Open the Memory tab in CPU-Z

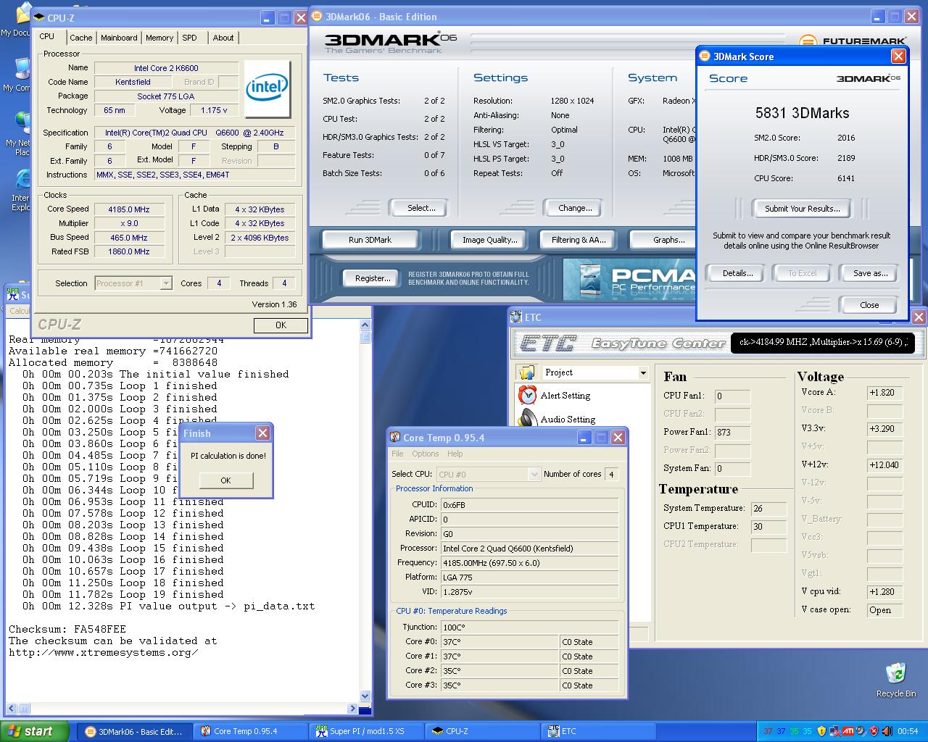point(159,38)
